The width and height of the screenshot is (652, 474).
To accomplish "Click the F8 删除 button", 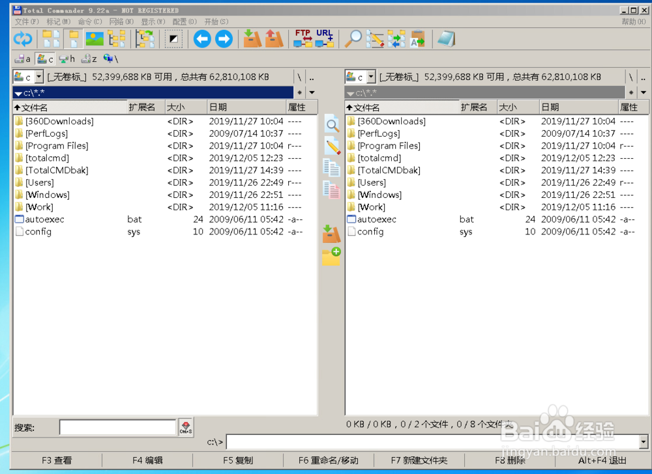I will point(510,460).
